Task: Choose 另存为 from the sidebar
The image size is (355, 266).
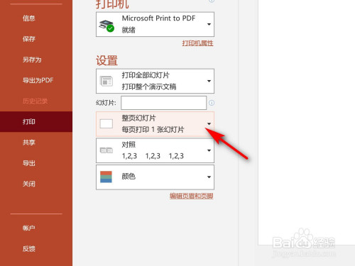Action: [x=32, y=60]
